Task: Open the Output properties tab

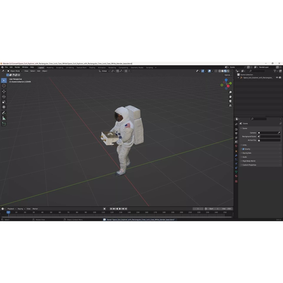Action: pos(236,133)
